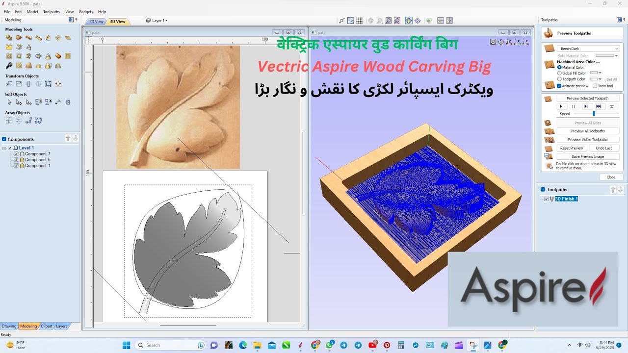Screen dimensions: 628x353
Task: Switch to the Layers tab
Action: pos(61,326)
